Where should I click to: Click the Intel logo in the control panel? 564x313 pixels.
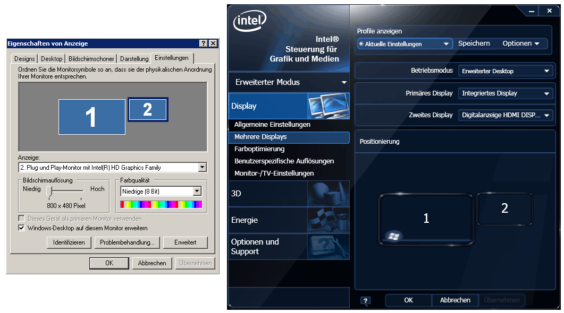click(250, 21)
